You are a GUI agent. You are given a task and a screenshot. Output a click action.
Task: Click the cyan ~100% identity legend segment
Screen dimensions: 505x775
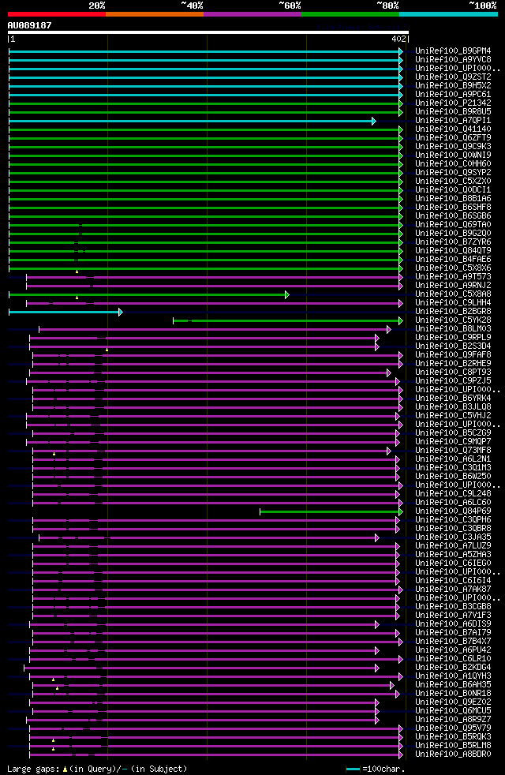[448, 14]
